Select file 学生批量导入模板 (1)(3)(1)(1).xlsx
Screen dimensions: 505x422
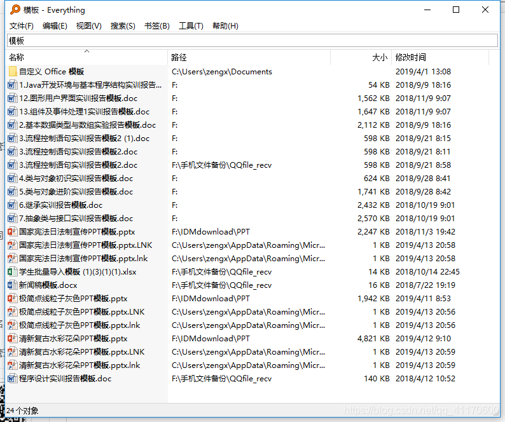pyautogui.click(x=78, y=272)
